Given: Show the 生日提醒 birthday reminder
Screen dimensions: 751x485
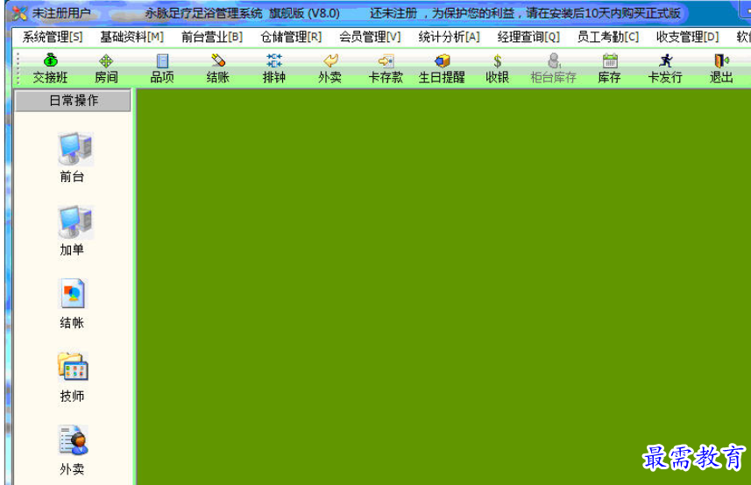Looking at the screenshot, I should pos(442,69).
